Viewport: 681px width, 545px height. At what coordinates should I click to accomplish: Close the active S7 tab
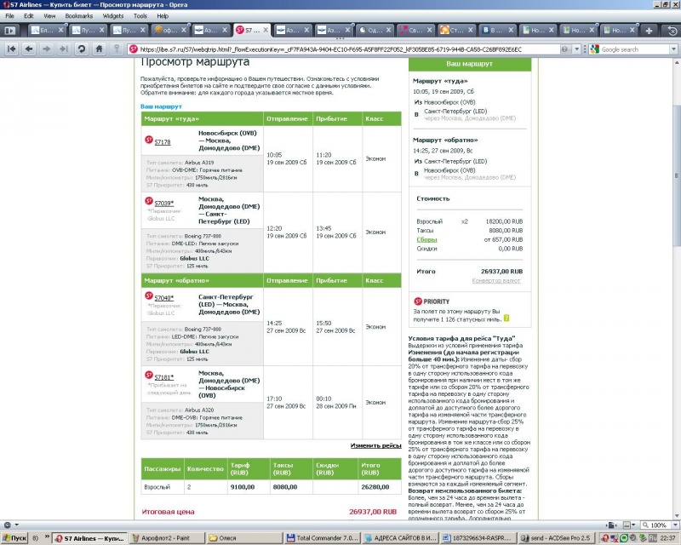[x=266, y=30]
